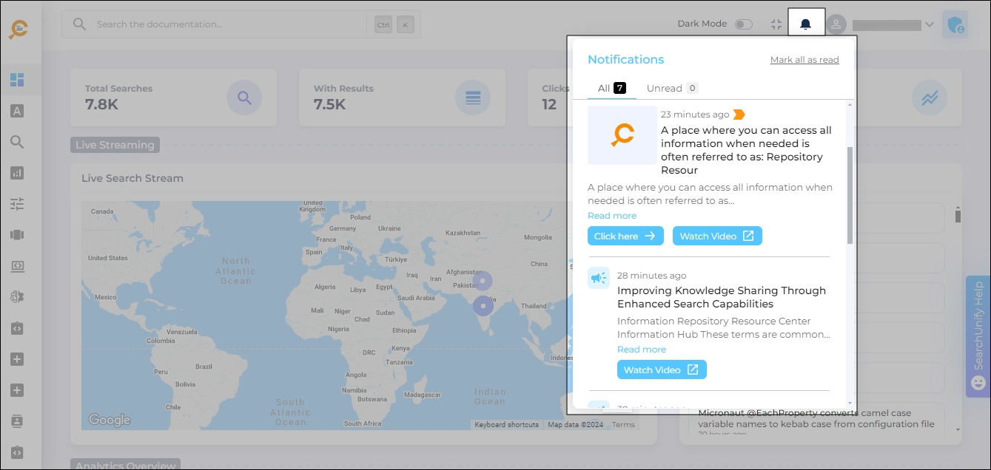Click the admin shield icon
This screenshot has width=991, height=470.
[955, 25]
